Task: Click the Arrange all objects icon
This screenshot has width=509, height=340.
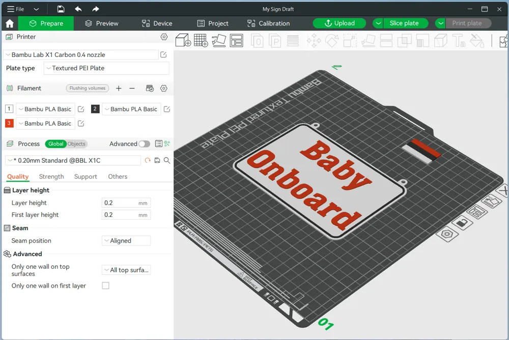Action: tap(236, 41)
